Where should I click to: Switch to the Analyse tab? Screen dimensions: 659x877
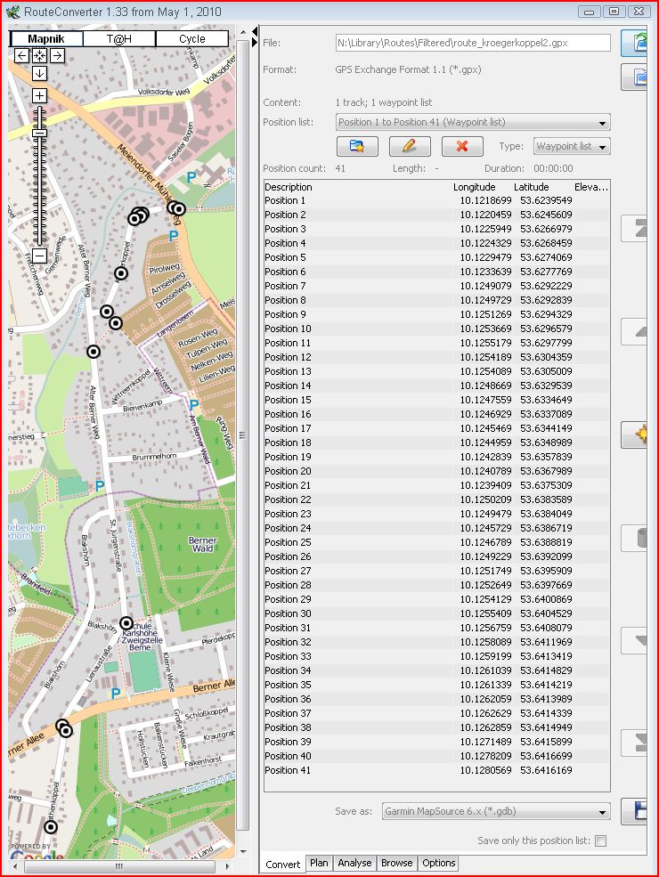point(354,863)
